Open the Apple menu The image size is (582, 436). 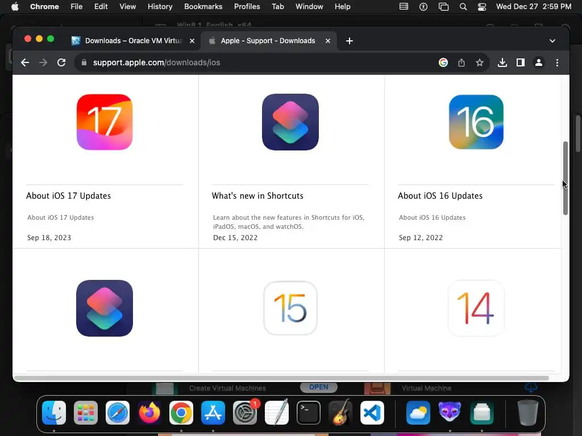pos(15,7)
